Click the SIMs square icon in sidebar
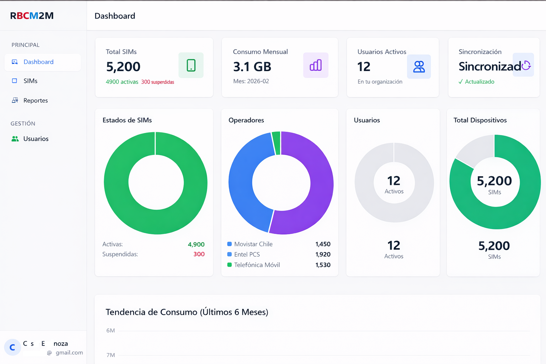546x364 pixels. point(15,81)
